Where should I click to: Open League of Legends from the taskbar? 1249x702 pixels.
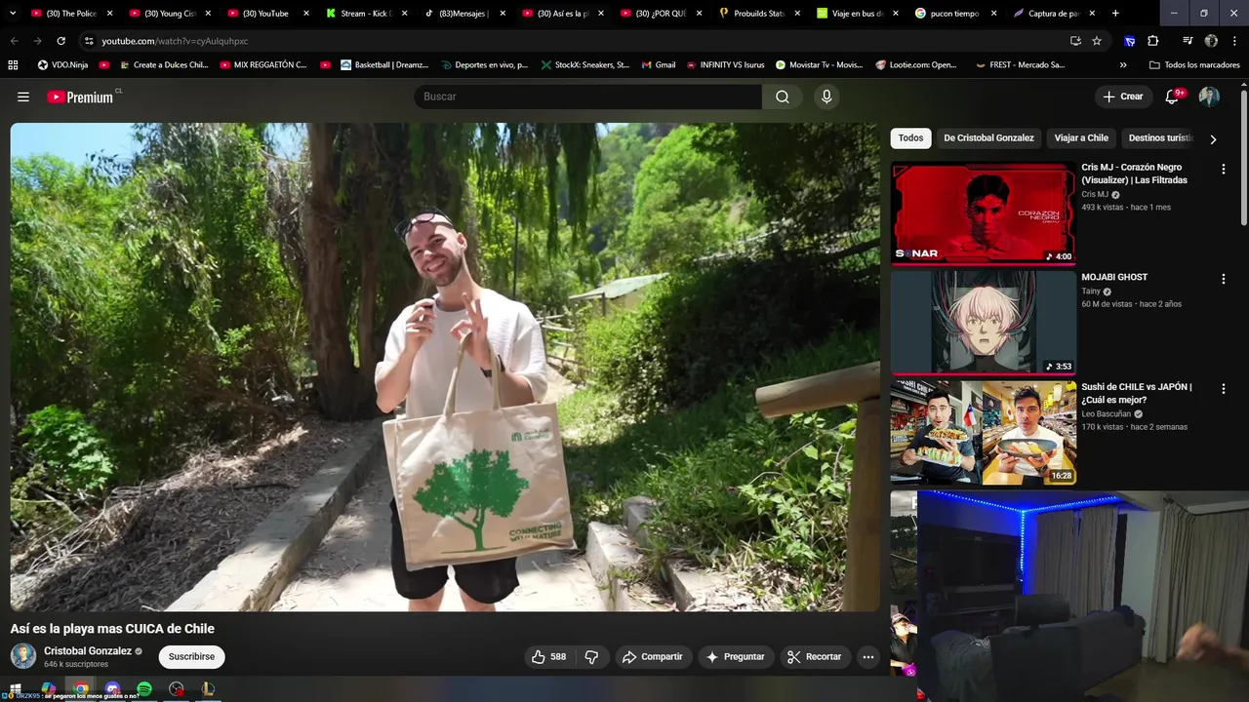208,689
